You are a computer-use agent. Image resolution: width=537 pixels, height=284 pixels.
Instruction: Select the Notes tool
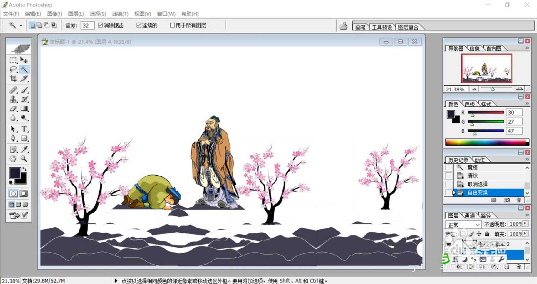[x=13, y=149]
